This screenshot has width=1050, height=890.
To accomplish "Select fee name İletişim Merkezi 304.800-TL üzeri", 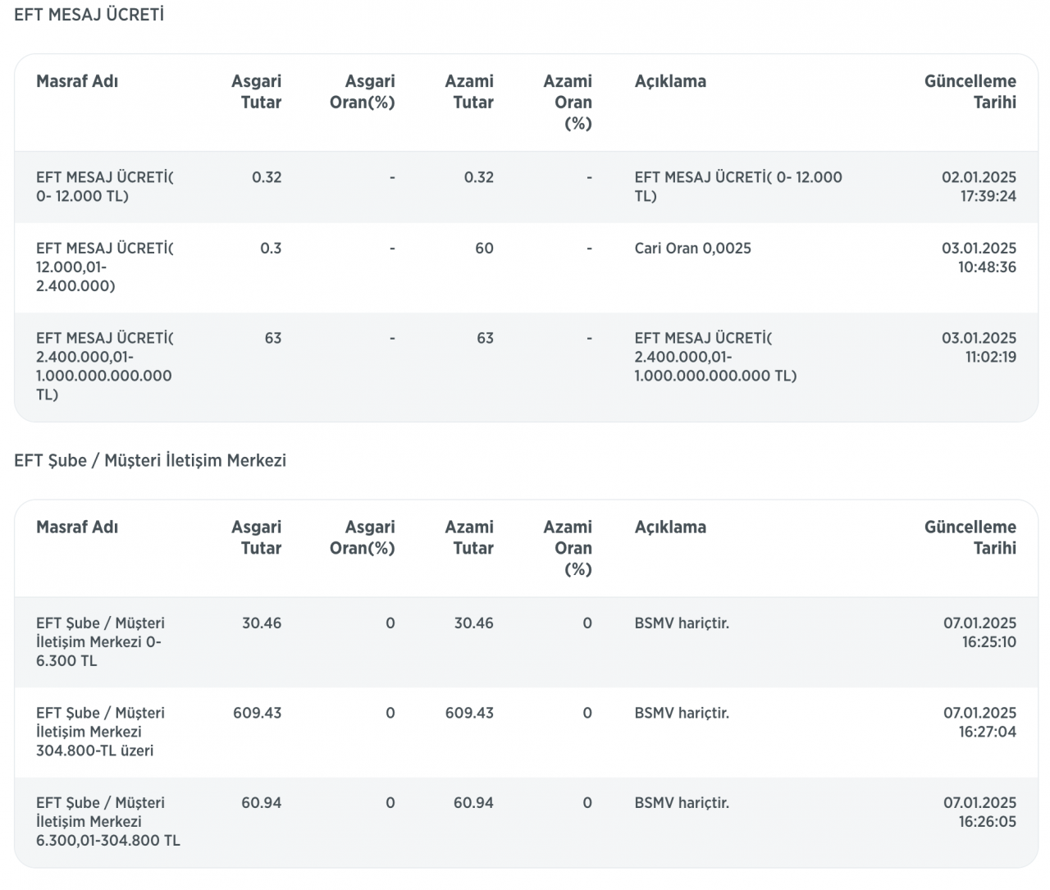I will pos(100,732).
